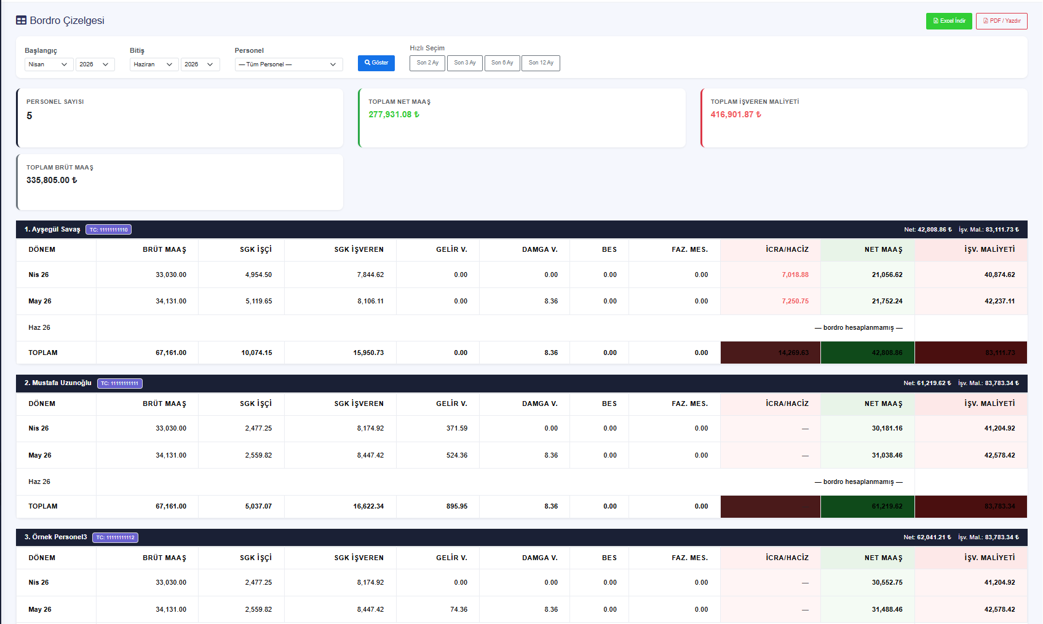Click the Personel Sayısı summary card
Screen dimensions: 1043x624
click(180, 118)
